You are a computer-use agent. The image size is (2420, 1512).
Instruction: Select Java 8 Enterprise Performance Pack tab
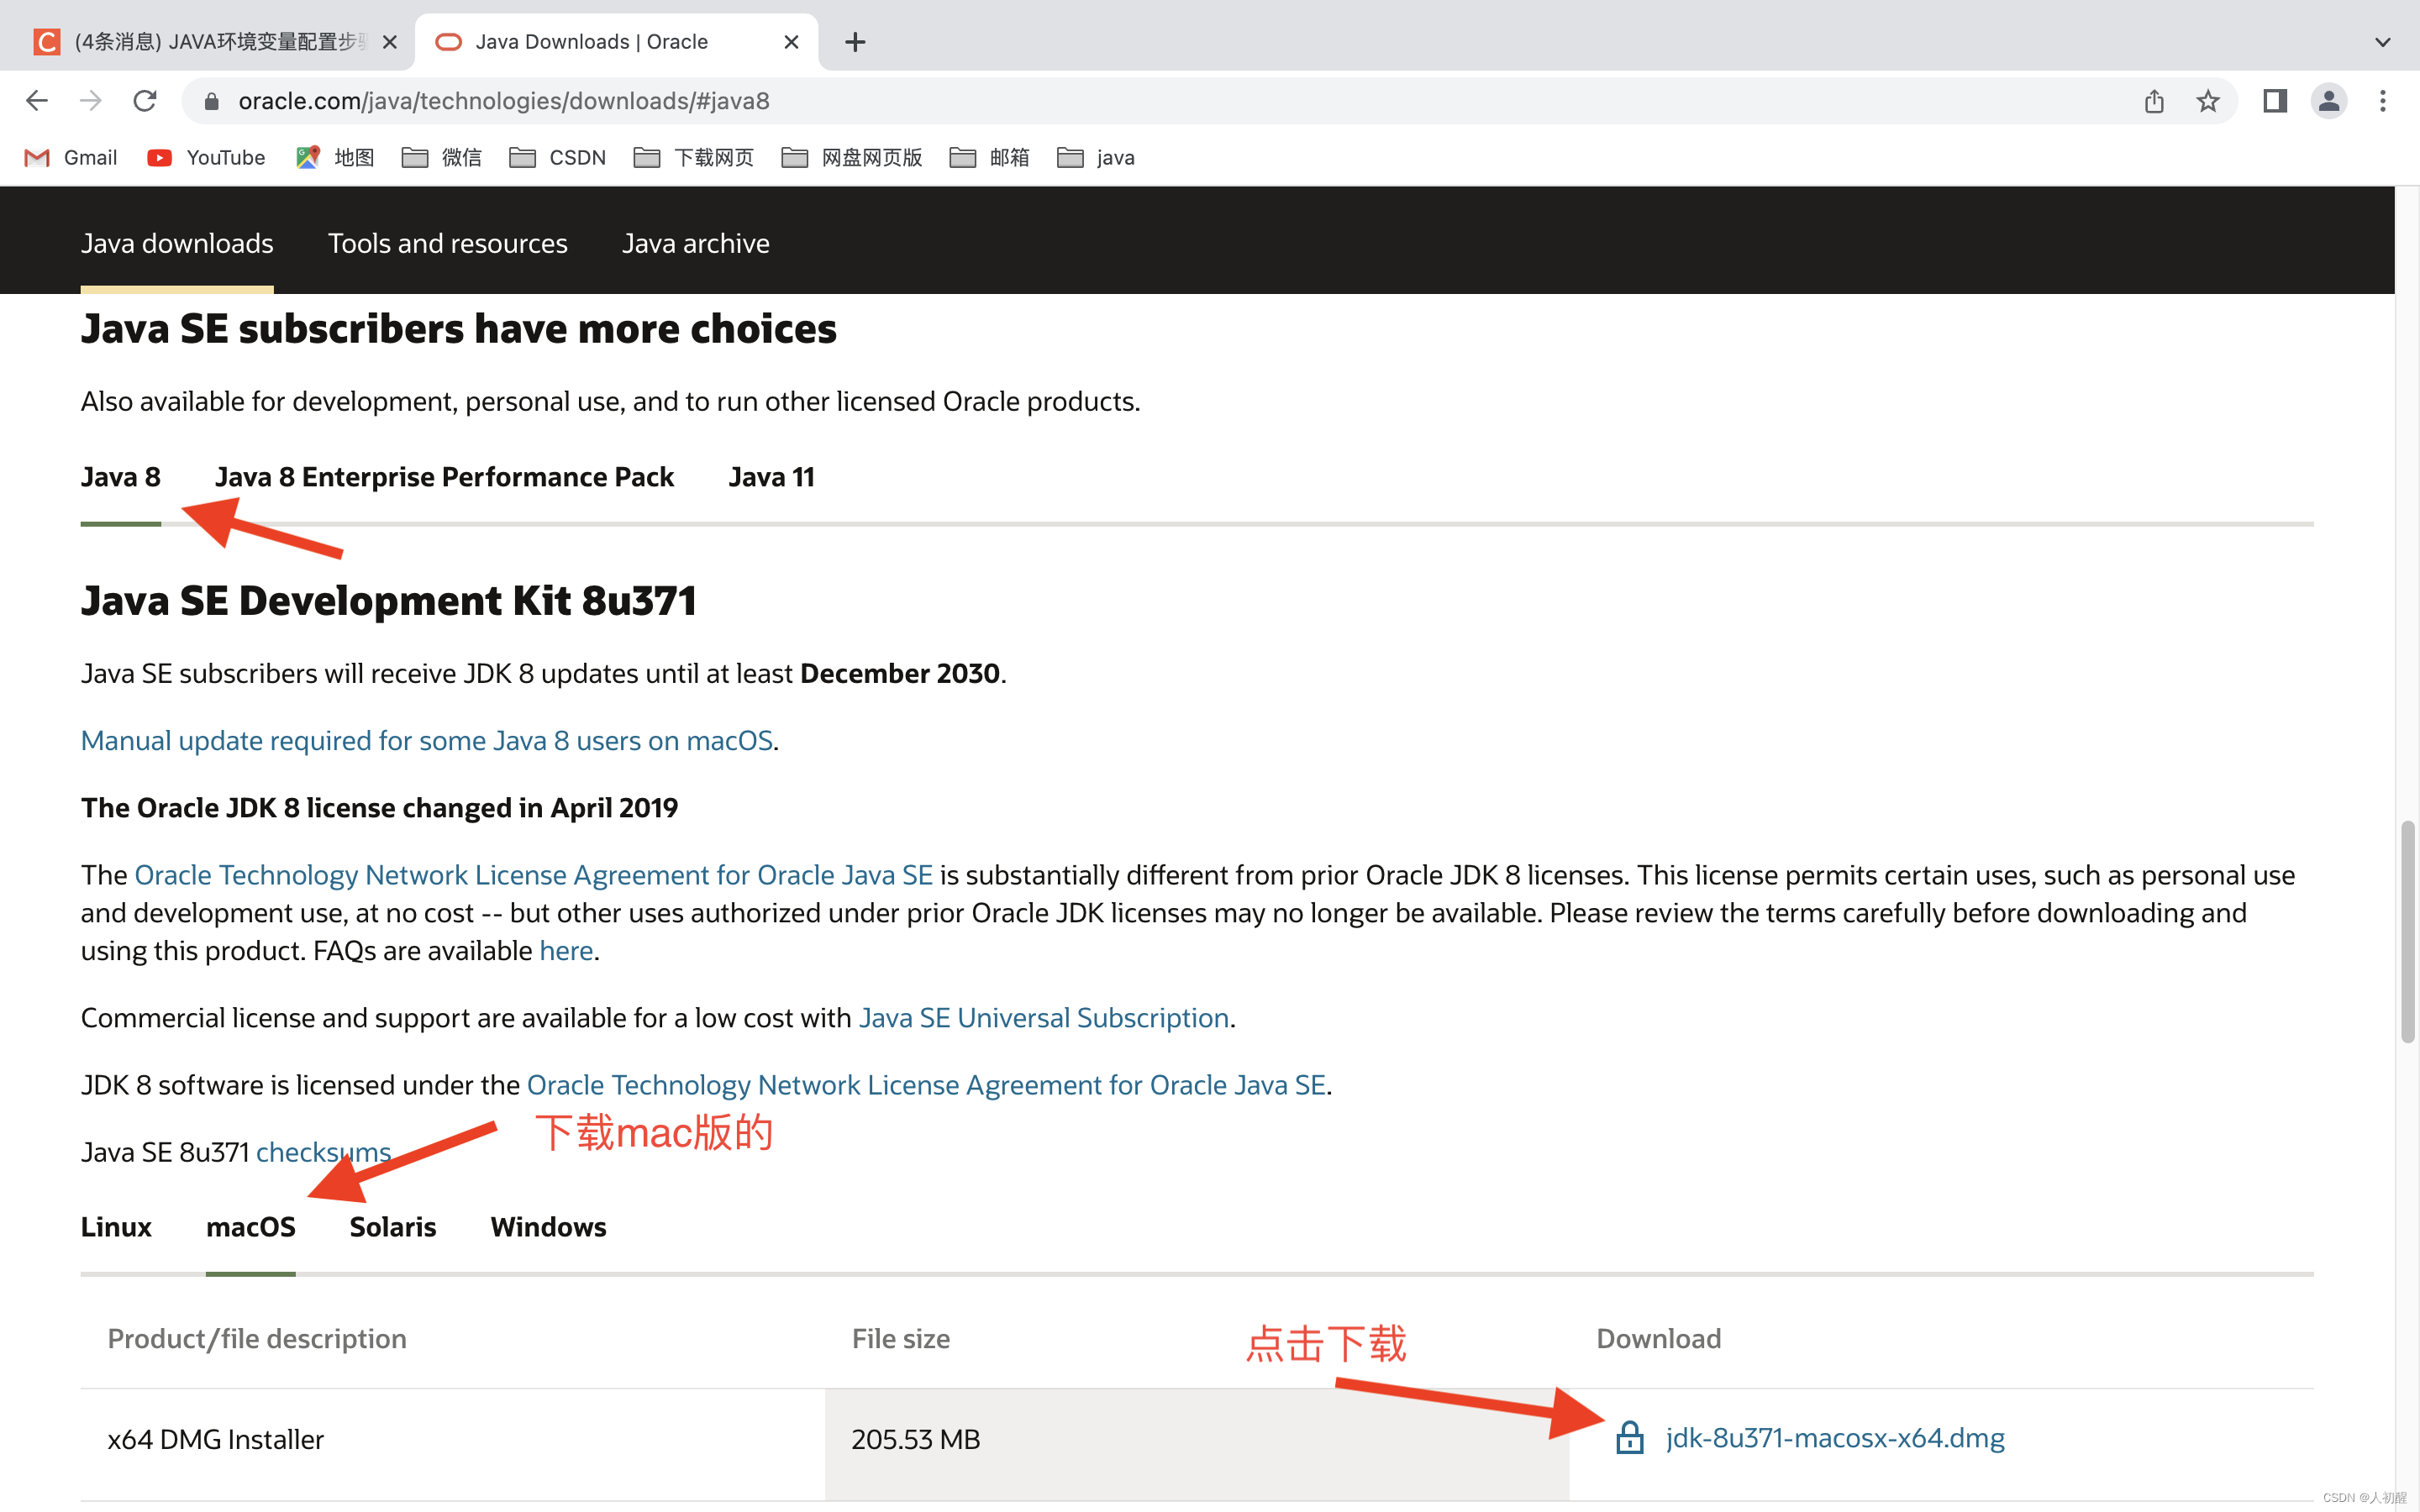coord(444,477)
